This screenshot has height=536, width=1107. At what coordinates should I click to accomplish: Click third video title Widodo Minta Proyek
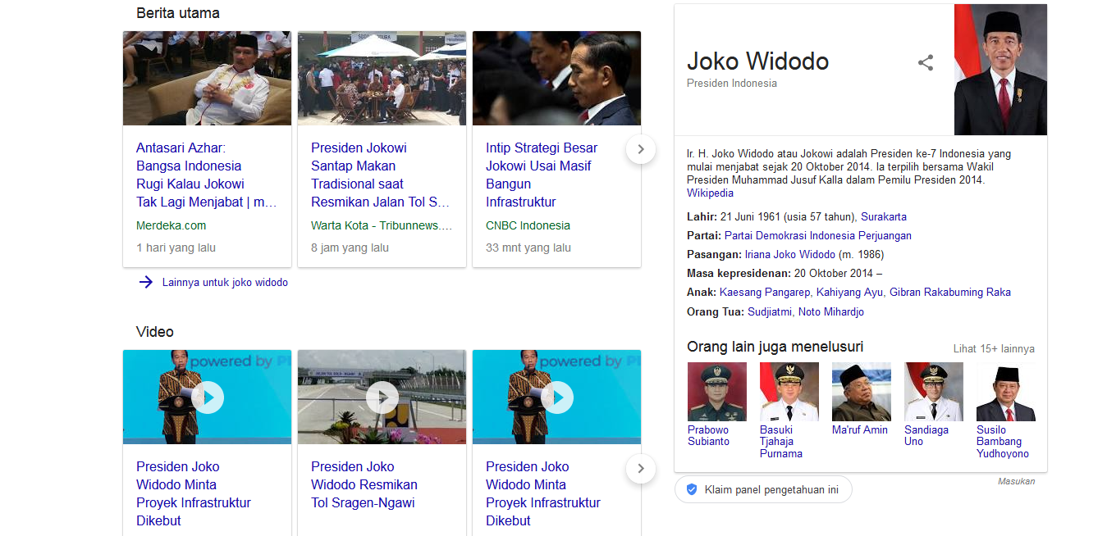(x=543, y=493)
